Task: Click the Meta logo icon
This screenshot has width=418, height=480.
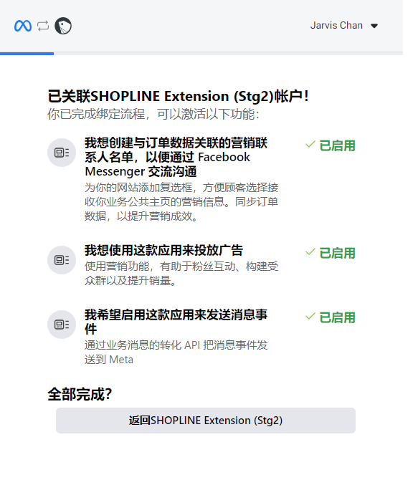Action: pos(23,26)
